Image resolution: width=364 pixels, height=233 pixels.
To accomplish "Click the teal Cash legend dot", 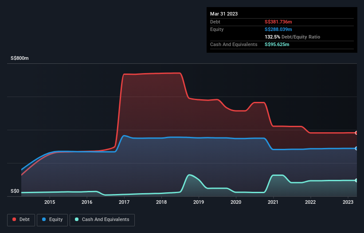I will point(77,219).
